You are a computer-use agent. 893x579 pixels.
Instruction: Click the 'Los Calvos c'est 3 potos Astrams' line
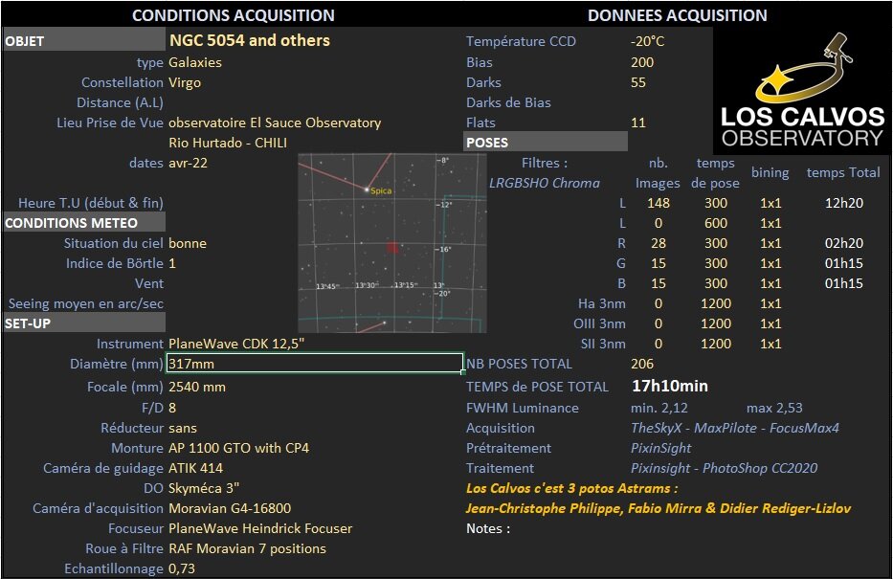click(571, 488)
